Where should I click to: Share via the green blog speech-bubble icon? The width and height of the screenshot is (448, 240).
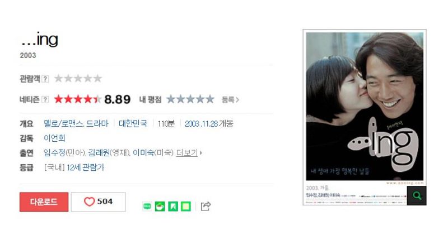(147, 206)
